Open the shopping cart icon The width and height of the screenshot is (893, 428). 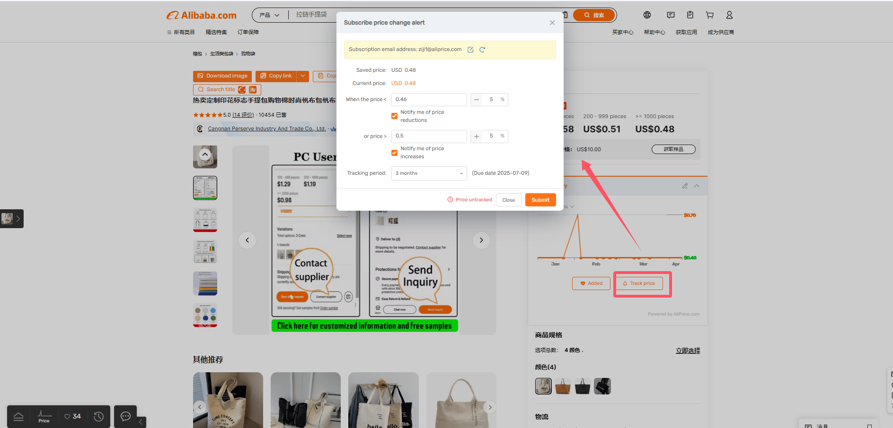(x=710, y=15)
